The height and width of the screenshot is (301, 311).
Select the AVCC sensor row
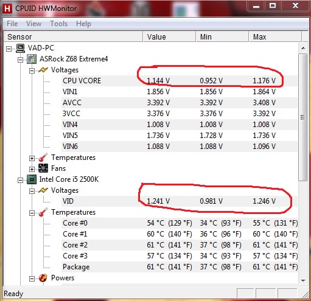coord(180,103)
